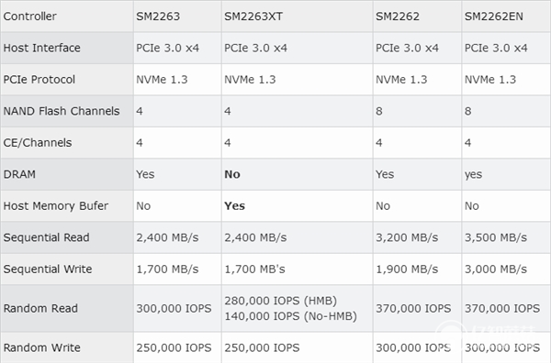Select the Host Interface row label

coord(42,48)
